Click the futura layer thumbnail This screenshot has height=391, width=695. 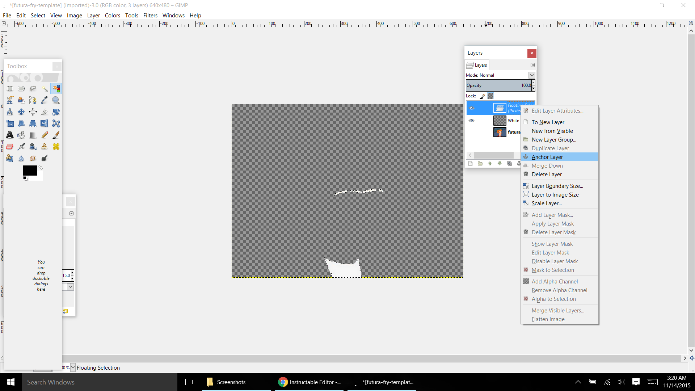pyautogui.click(x=500, y=132)
